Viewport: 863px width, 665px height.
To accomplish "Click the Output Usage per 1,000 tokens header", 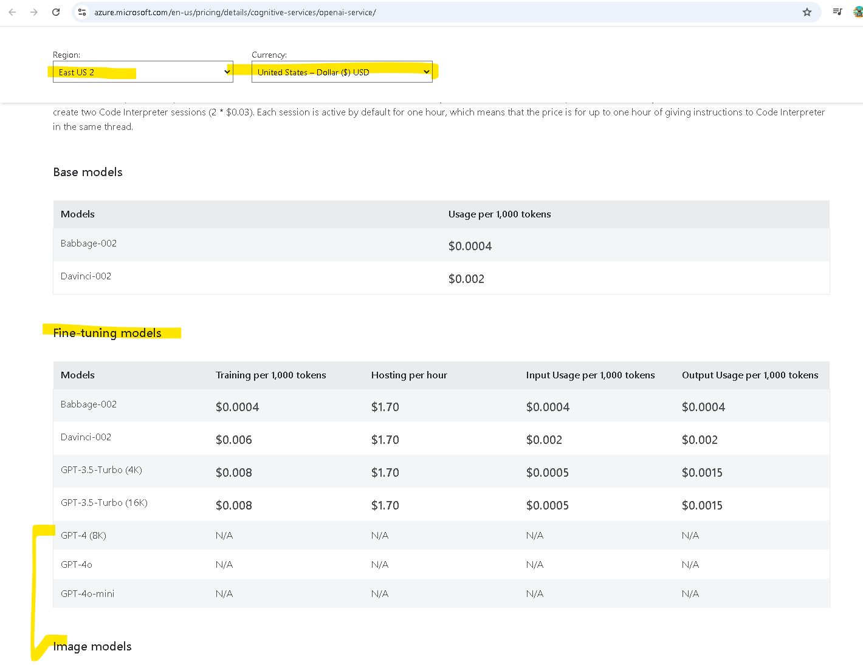I will [x=750, y=375].
